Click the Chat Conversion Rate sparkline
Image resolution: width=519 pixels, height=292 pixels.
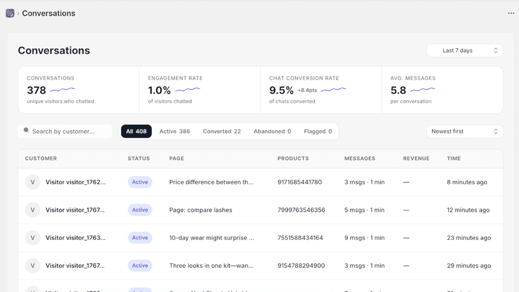[x=333, y=90]
